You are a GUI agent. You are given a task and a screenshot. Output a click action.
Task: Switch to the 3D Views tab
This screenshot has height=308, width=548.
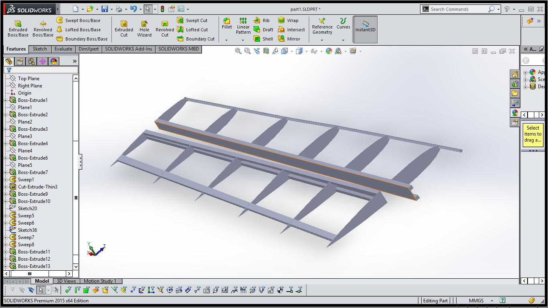click(x=66, y=281)
